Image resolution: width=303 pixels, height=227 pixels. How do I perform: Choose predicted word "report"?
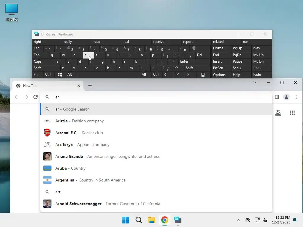[x=196, y=42]
